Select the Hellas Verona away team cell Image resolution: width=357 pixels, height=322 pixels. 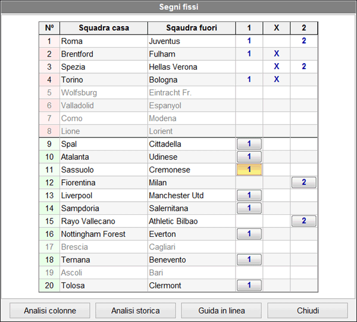point(192,67)
